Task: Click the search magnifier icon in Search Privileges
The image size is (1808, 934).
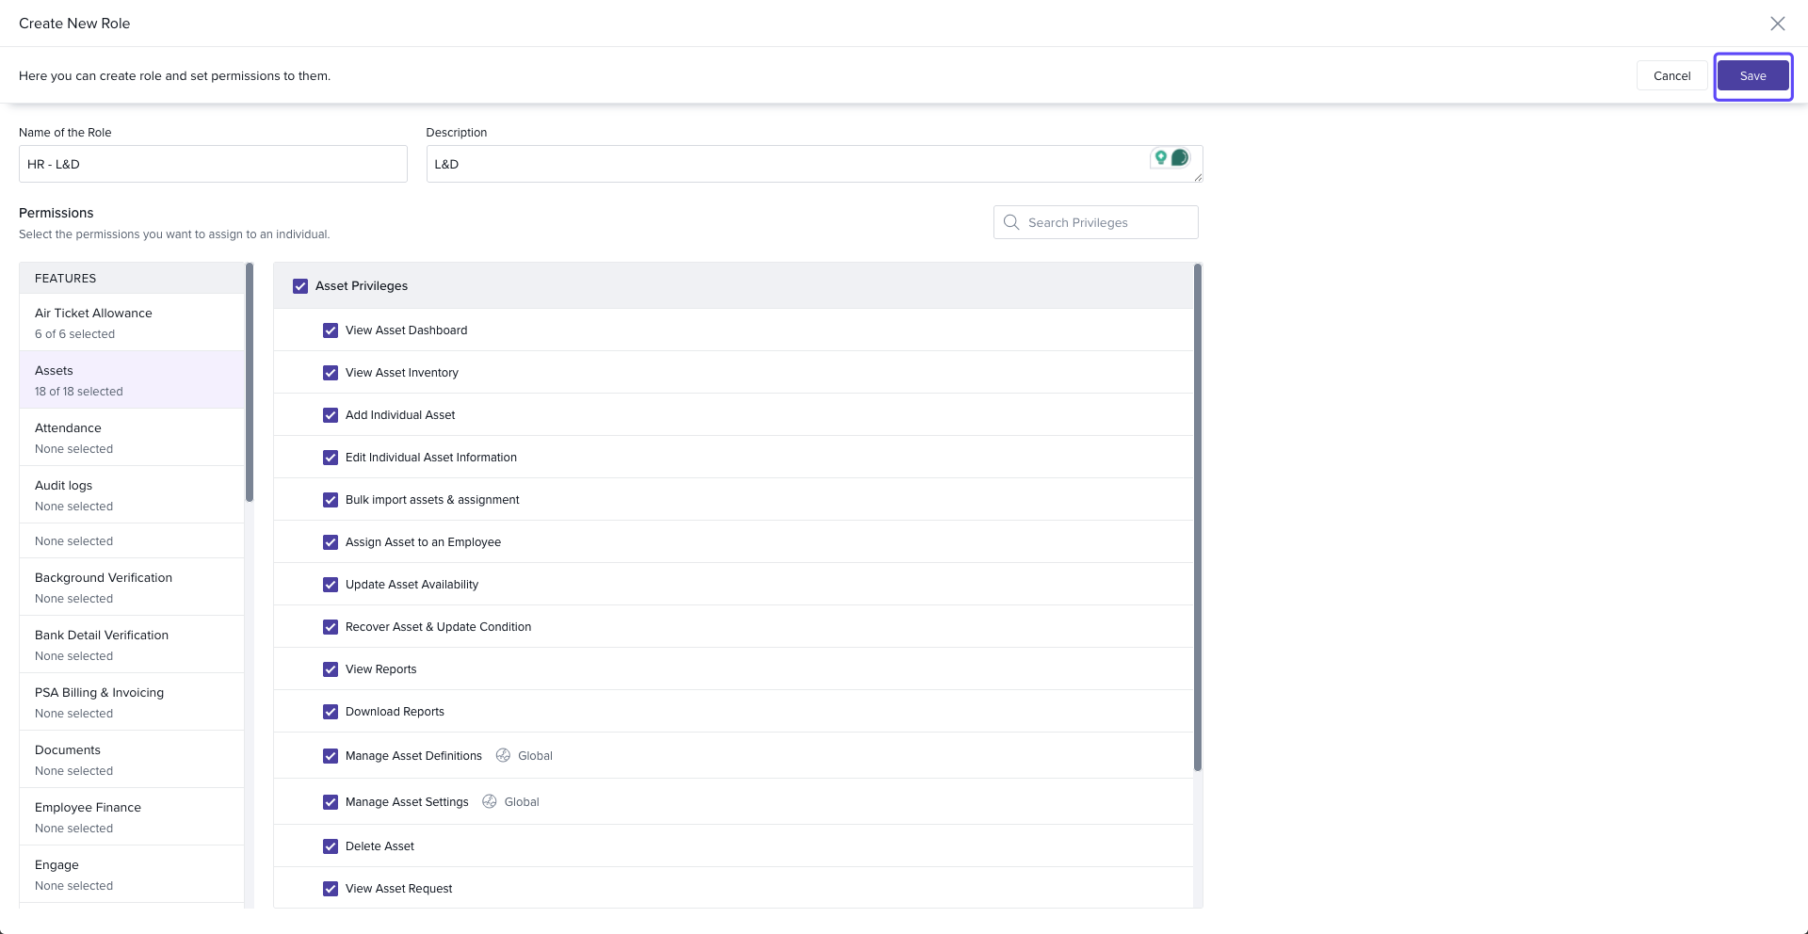Action: coord(1011,222)
